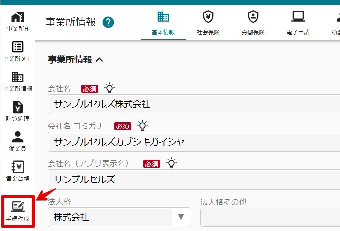
Task: Open 事業所メモ in the sidebar
Action: [x=18, y=51]
